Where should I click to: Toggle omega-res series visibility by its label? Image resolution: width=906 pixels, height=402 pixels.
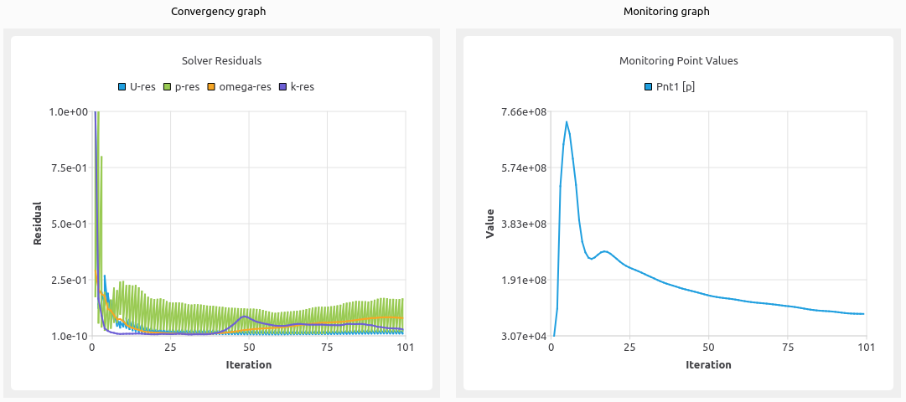pyautogui.click(x=245, y=87)
